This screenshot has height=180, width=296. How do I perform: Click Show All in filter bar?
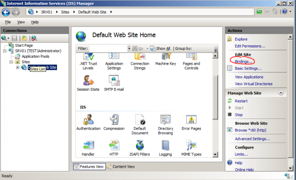160,48
